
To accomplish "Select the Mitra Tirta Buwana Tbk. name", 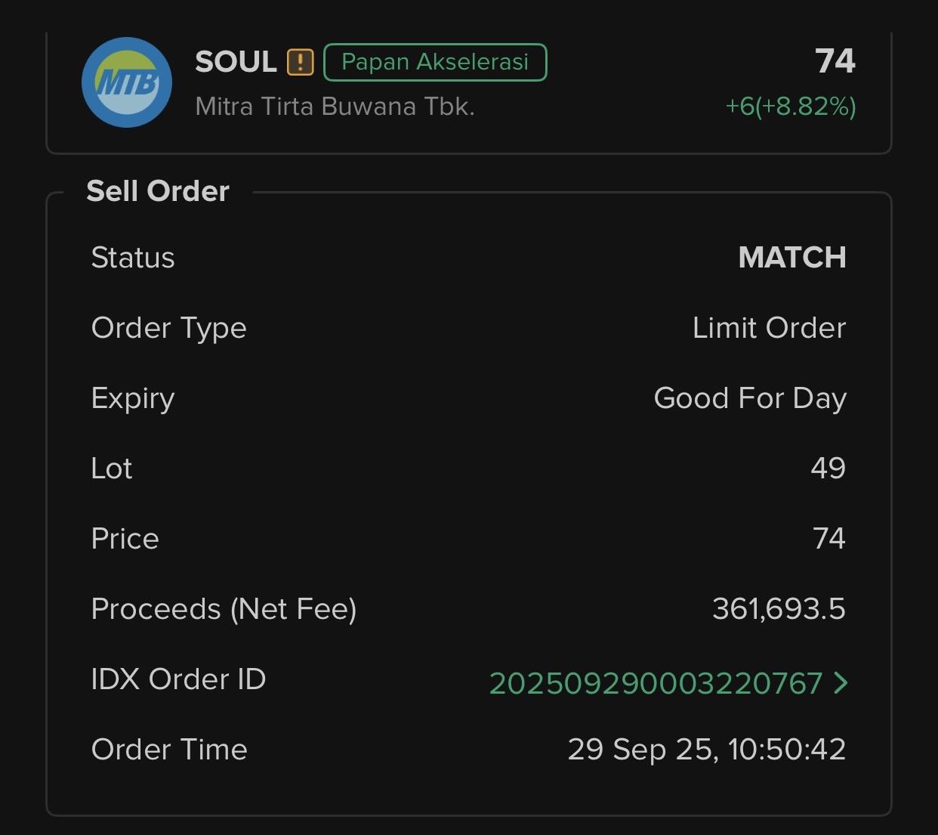I will click(x=335, y=107).
